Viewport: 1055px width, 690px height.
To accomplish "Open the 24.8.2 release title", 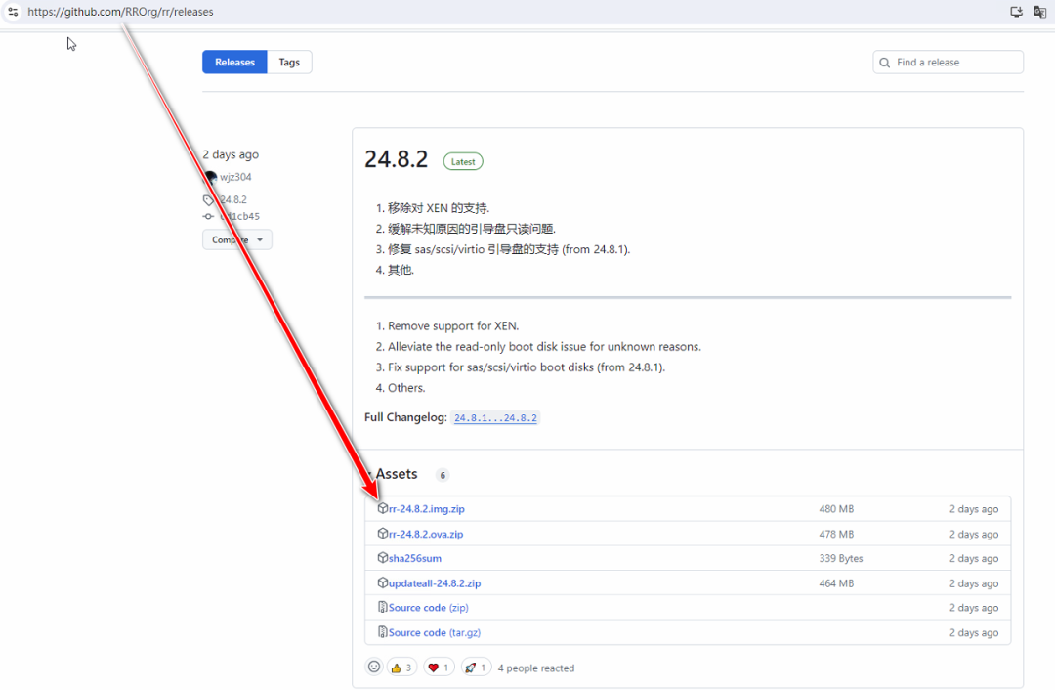I will point(396,160).
